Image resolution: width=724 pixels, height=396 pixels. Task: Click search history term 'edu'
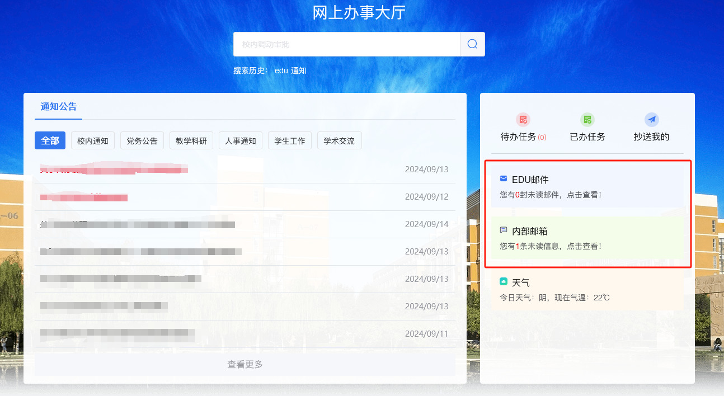[281, 71]
